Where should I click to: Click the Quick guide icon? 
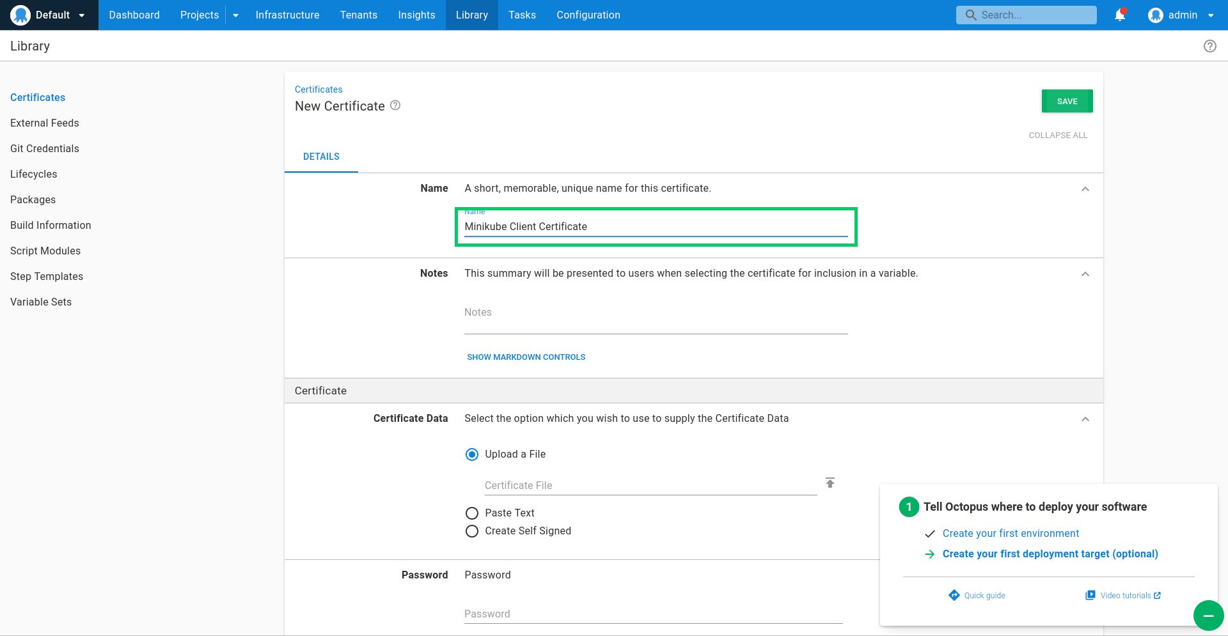pos(954,595)
